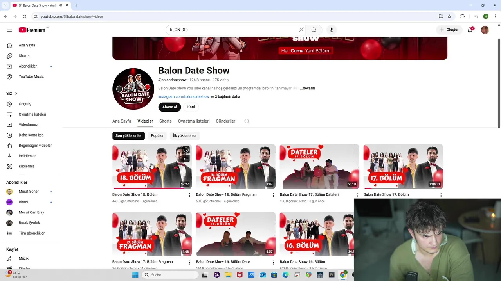This screenshot has height=281, width=501.
Task: Open Outlook from the taskbar
Action: tap(263, 275)
